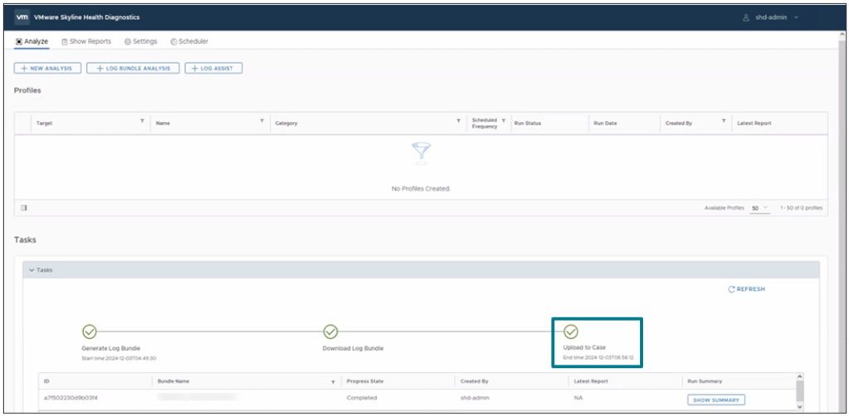Go to the Scheduler tab

tap(189, 41)
